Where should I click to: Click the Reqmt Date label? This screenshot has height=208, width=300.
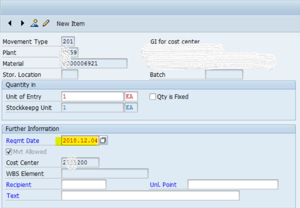pyautogui.click(x=23, y=141)
